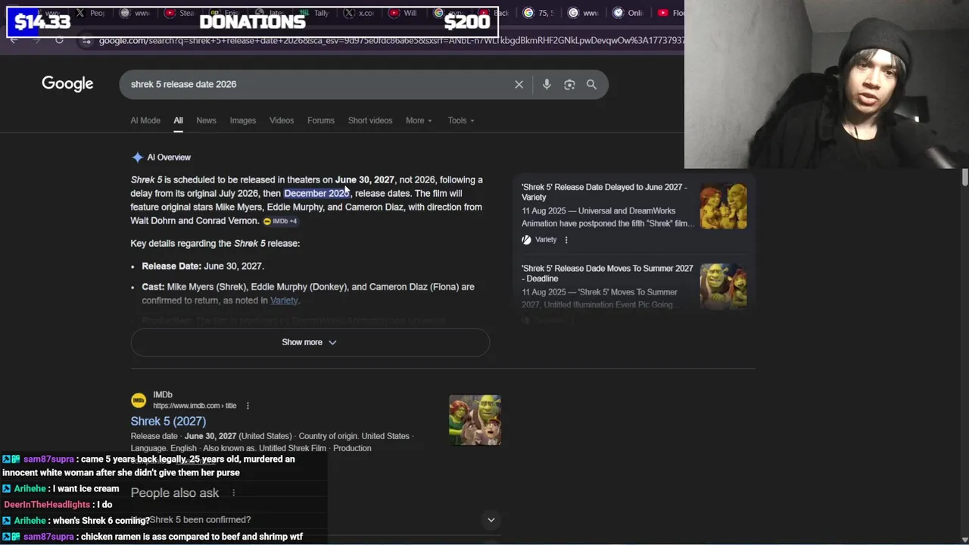Click the Variety link in the Cast bullet

point(284,301)
